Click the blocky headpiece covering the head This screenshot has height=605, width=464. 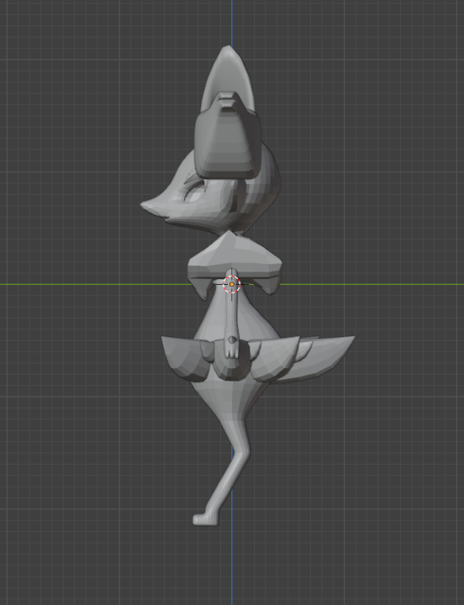228,135
